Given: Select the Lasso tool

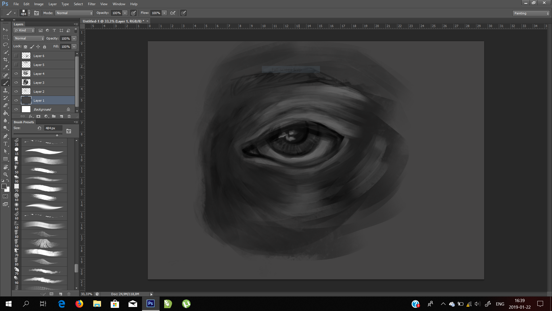Looking at the screenshot, I should [x=5, y=45].
